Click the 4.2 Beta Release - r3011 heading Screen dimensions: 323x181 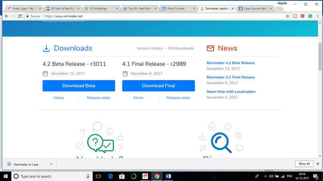click(74, 64)
